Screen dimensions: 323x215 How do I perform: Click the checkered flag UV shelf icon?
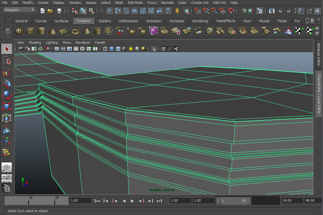point(299,31)
